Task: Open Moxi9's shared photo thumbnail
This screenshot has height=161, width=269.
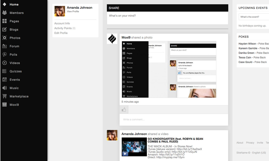Action: coord(169,69)
